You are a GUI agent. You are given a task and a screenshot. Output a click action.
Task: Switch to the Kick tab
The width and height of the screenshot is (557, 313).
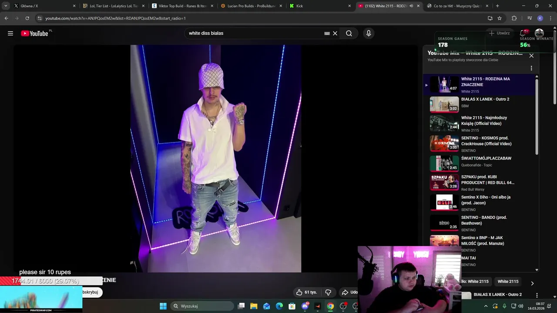[320, 6]
